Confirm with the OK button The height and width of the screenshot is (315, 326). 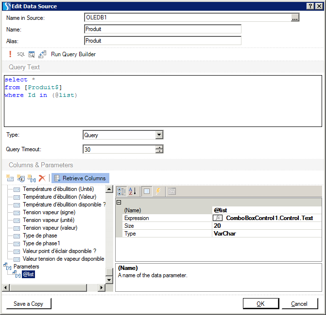(261, 304)
